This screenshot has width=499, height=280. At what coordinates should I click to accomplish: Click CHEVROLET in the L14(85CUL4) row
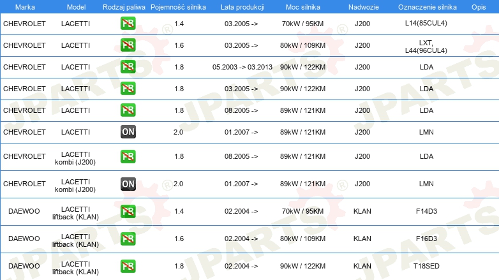[x=24, y=24]
